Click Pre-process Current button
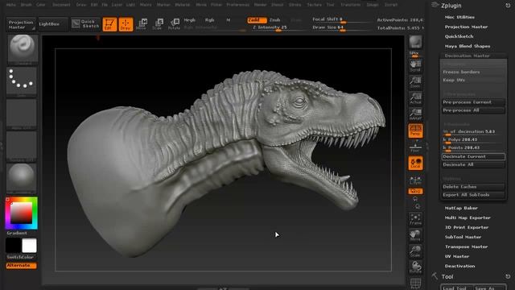 [473, 102]
